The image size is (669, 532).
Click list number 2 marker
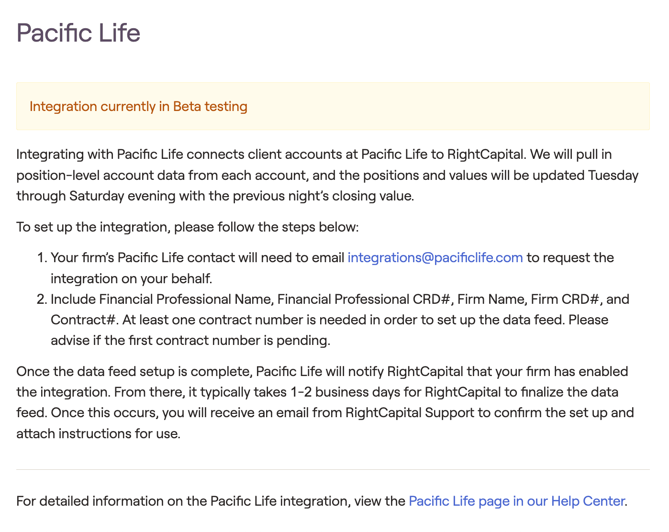[41, 299]
